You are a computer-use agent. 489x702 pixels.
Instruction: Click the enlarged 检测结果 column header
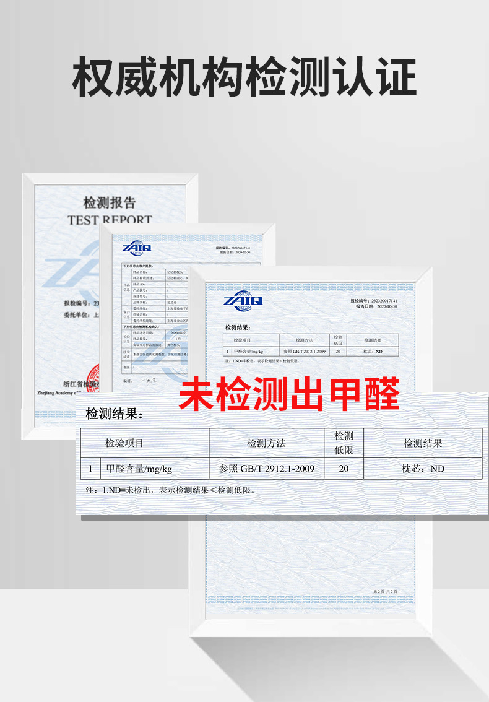point(423,443)
